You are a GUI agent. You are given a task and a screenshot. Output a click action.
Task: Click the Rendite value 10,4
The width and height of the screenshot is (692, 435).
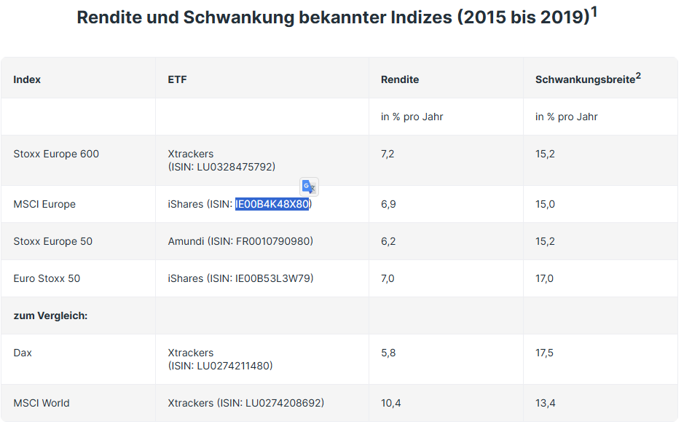pyautogui.click(x=390, y=403)
